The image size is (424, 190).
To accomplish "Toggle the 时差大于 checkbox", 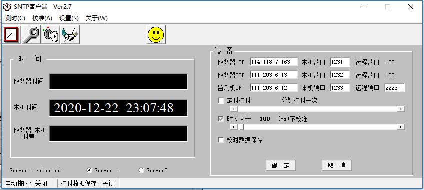I will [221, 119].
